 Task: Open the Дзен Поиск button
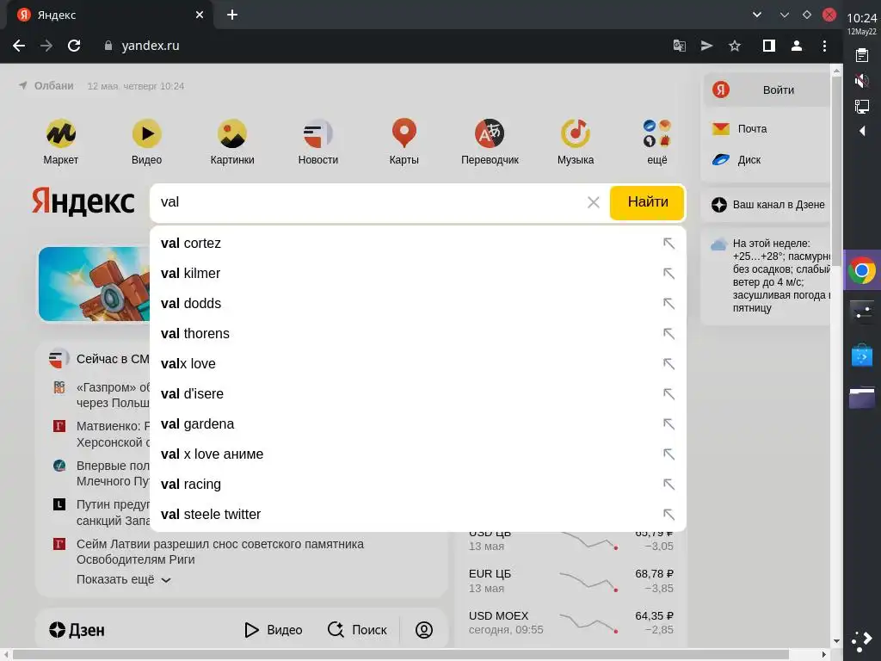point(357,630)
